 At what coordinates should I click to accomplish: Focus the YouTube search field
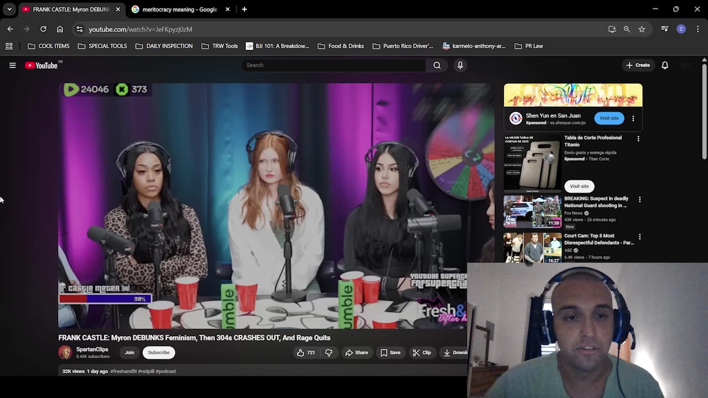pos(334,65)
